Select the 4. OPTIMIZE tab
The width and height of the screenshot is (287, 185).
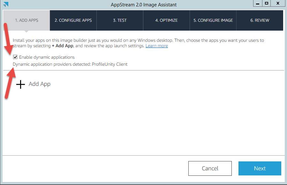point(166,20)
